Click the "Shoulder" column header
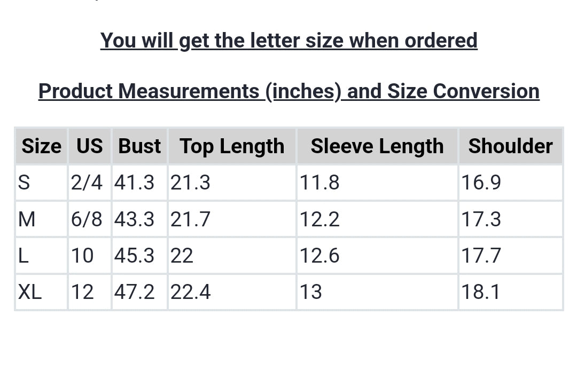The height and width of the screenshot is (371, 577). click(x=510, y=146)
